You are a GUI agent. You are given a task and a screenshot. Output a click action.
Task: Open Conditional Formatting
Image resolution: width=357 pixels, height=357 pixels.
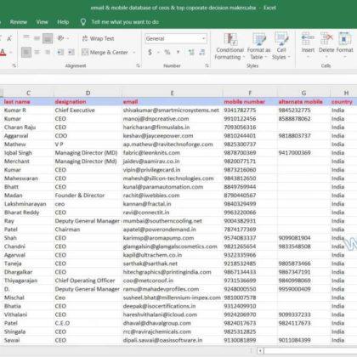click(229, 47)
